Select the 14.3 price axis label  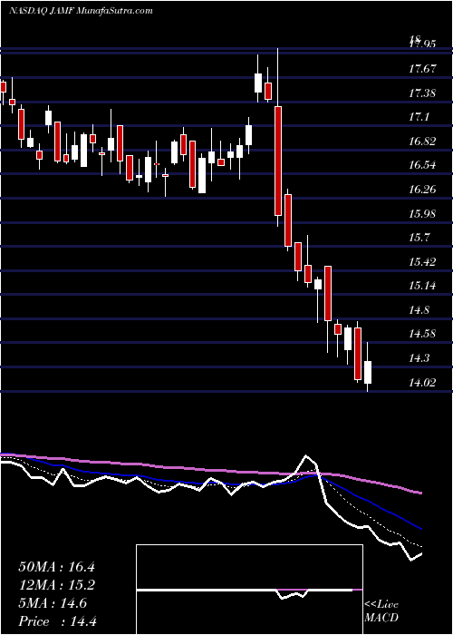pyautogui.click(x=419, y=358)
